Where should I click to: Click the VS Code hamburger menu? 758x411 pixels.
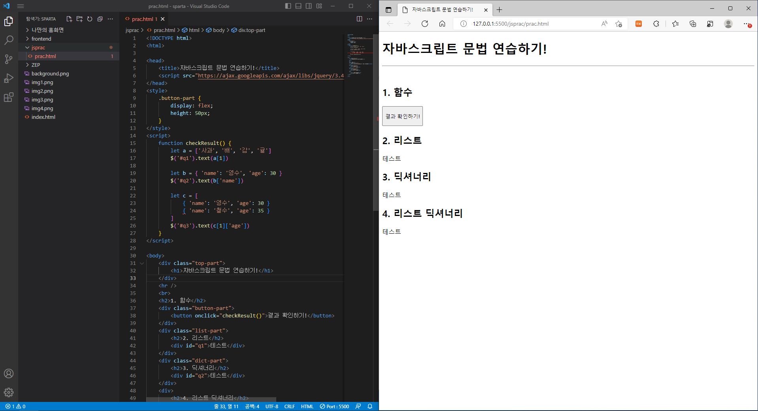21,6
